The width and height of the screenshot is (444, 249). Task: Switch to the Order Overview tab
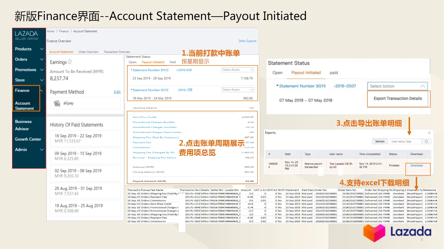[88, 52]
